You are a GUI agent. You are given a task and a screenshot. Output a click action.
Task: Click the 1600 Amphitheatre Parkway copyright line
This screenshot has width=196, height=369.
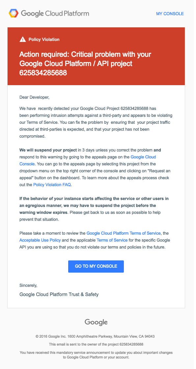(x=95, y=337)
